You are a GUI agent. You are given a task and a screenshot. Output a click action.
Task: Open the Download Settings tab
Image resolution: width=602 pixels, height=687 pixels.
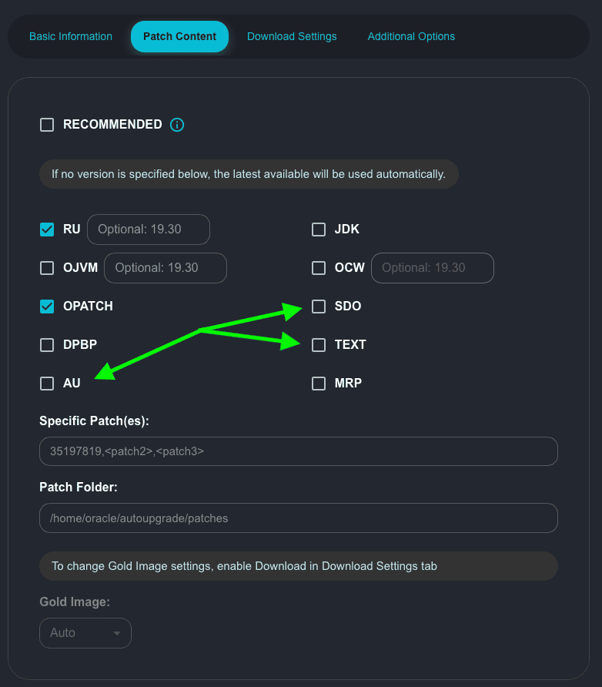292,36
